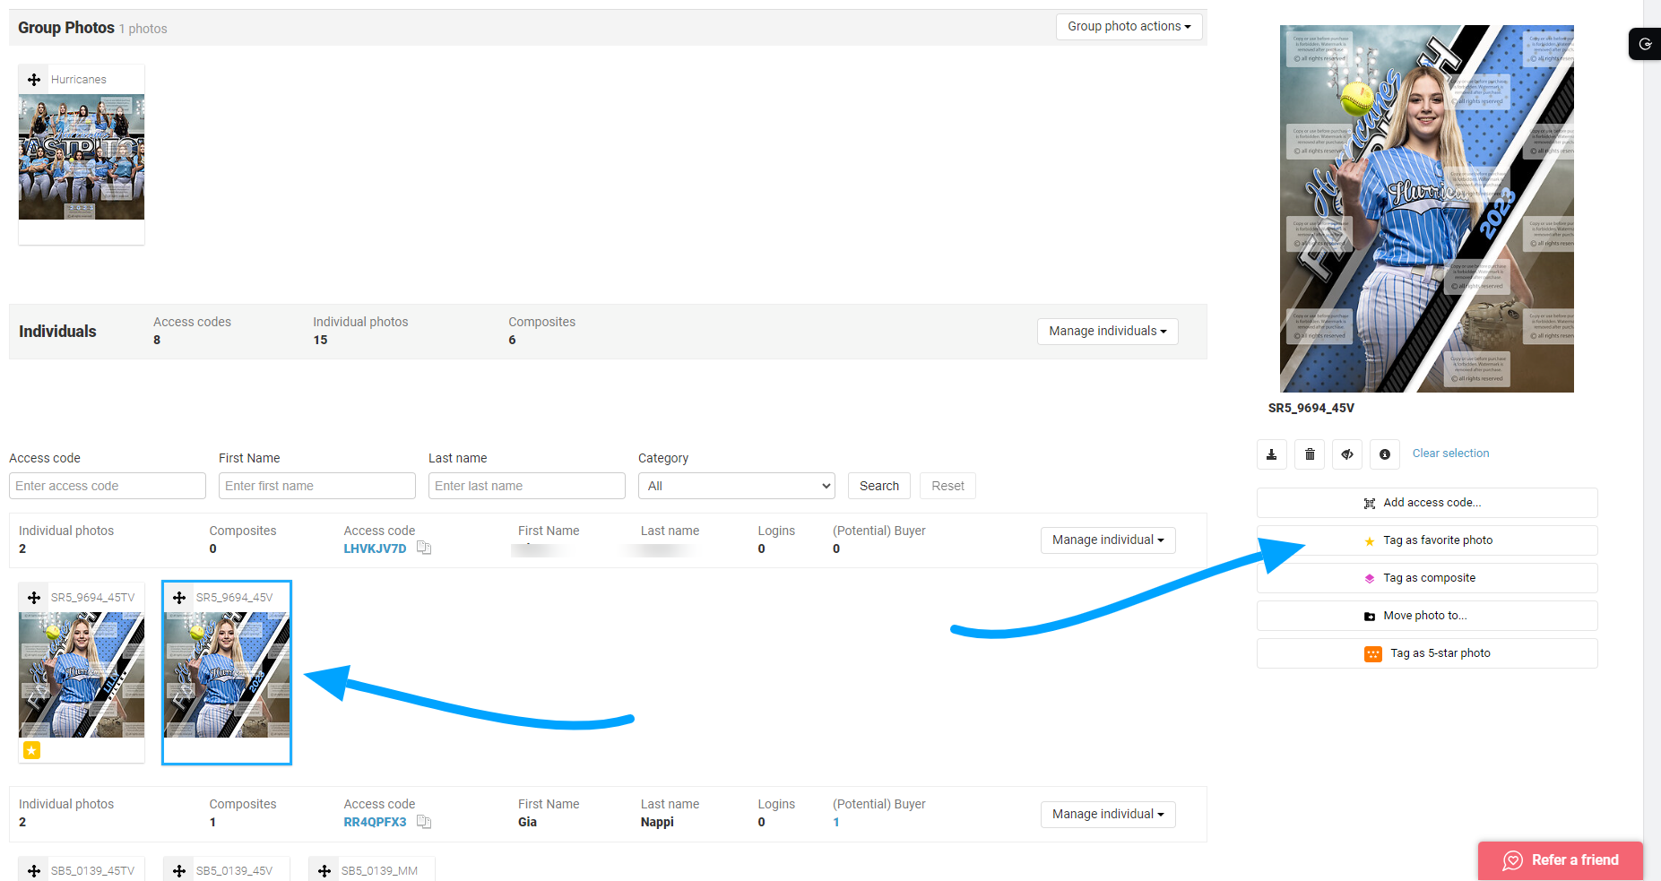Click the Search button
The image size is (1661, 881).
879,486
